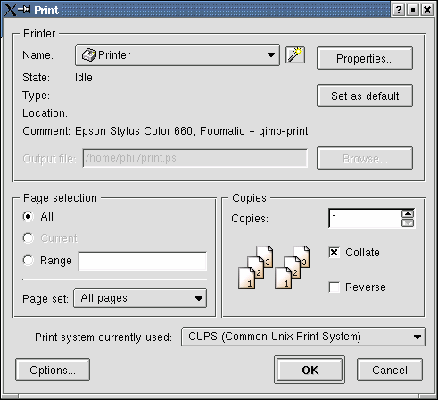Open printer Properties dialog
Image resolution: width=438 pixels, height=400 pixels.
pyautogui.click(x=365, y=58)
